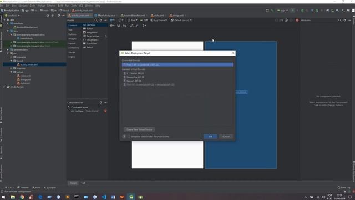Viewport: 355px width, 200px height.
Task: Enable 'Use same selection for future launches'
Action: point(129,137)
